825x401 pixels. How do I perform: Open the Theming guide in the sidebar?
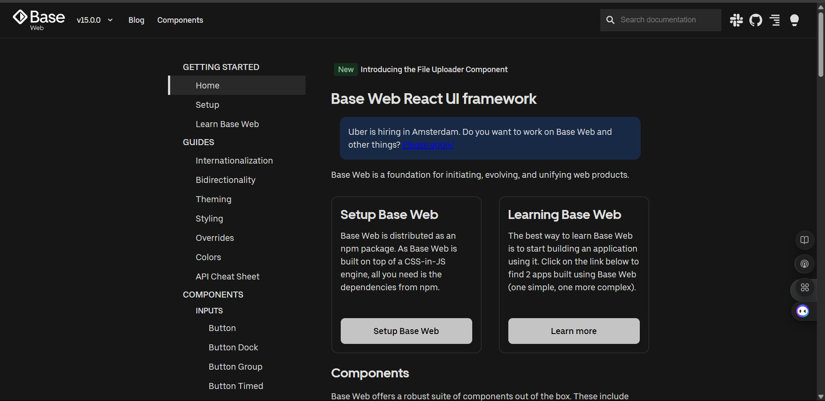(213, 199)
